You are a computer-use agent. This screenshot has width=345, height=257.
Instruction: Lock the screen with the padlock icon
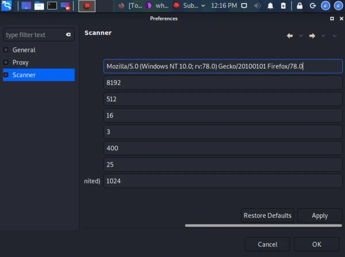coord(300,6)
